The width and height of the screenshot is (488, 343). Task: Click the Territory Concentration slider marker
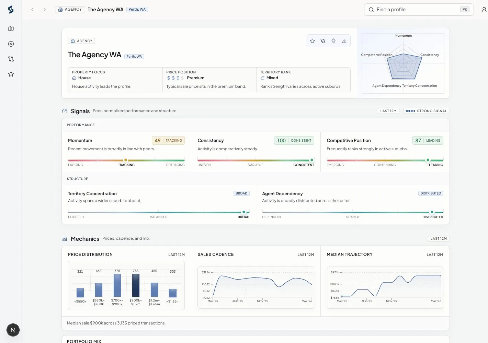click(244, 212)
